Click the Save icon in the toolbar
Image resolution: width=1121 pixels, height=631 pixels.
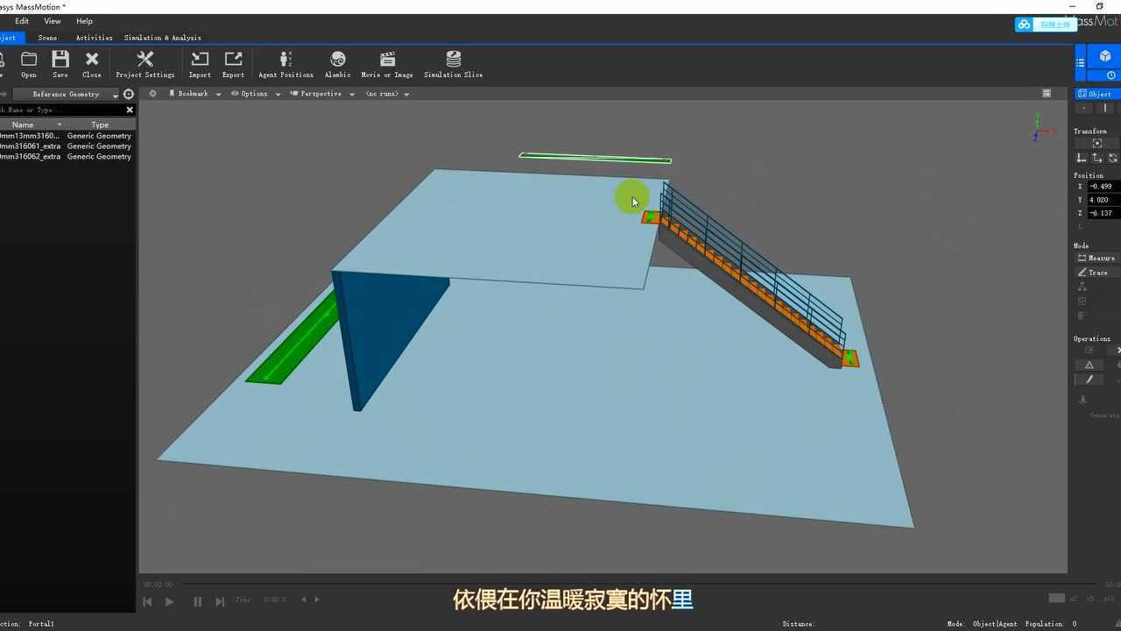point(60,61)
